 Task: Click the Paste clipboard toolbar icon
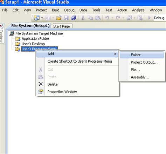(x=98, y=18)
